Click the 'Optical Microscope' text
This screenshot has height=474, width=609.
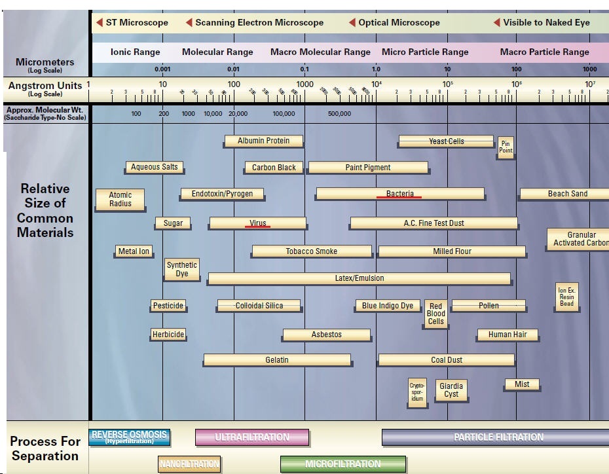[x=399, y=22]
